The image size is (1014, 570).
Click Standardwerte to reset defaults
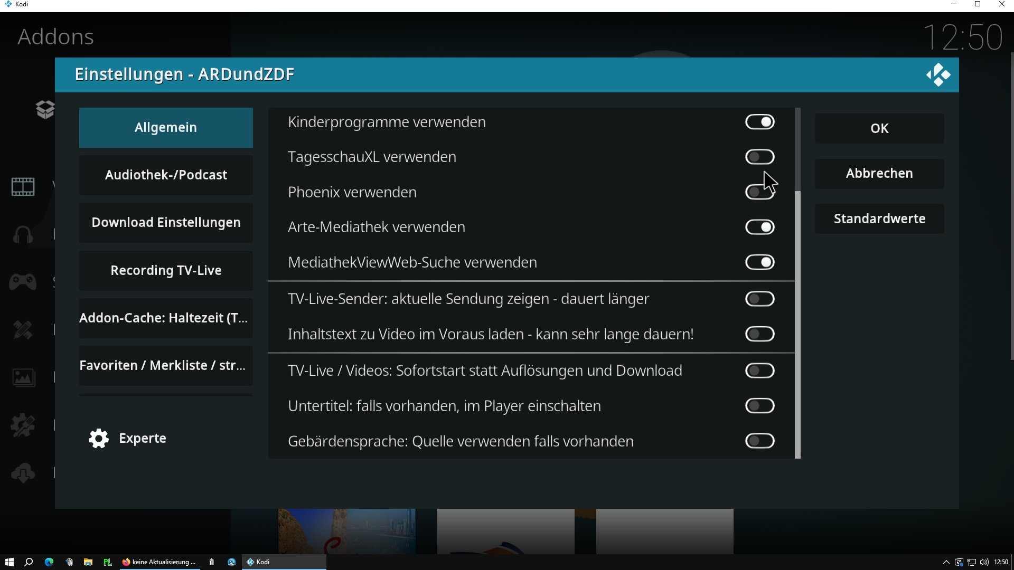(x=879, y=219)
